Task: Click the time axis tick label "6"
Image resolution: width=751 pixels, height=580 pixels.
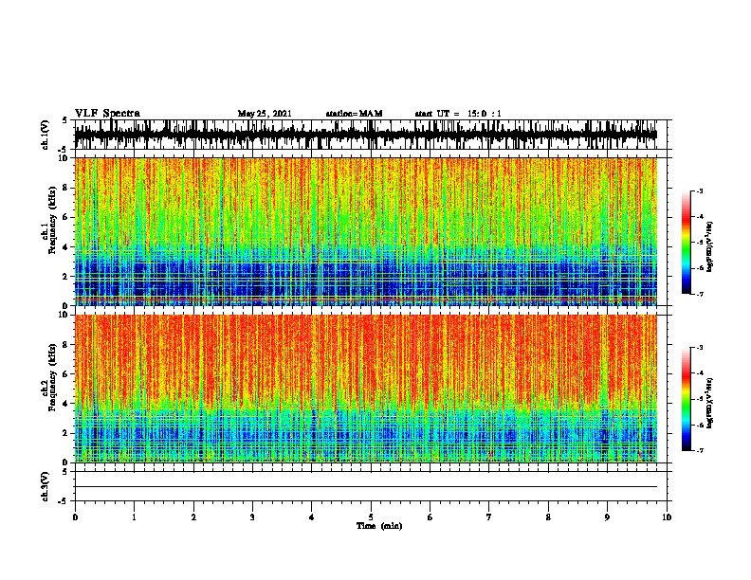Action: tap(430, 517)
